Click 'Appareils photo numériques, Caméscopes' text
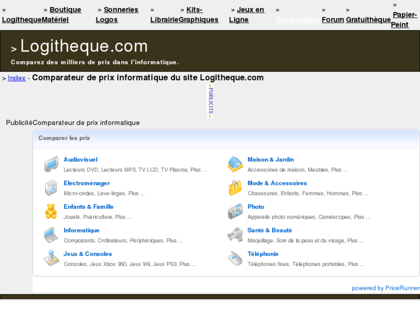 [299, 217]
